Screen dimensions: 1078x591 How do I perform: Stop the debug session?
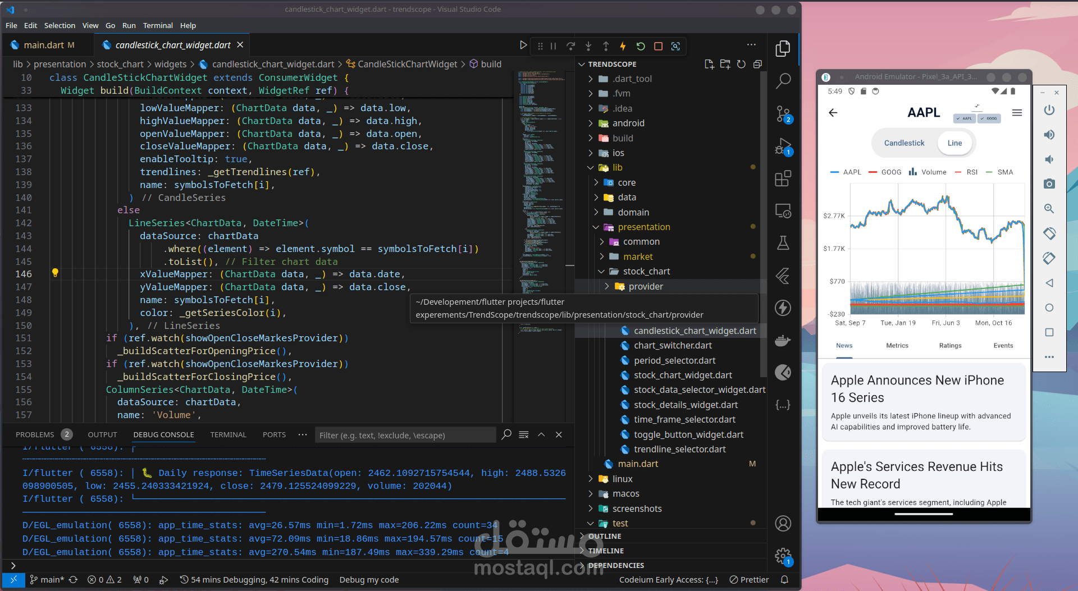point(658,46)
